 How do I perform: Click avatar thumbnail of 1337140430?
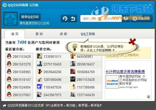click(x=73, y=94)
